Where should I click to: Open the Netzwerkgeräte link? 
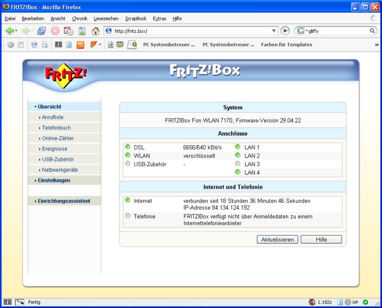60,170
